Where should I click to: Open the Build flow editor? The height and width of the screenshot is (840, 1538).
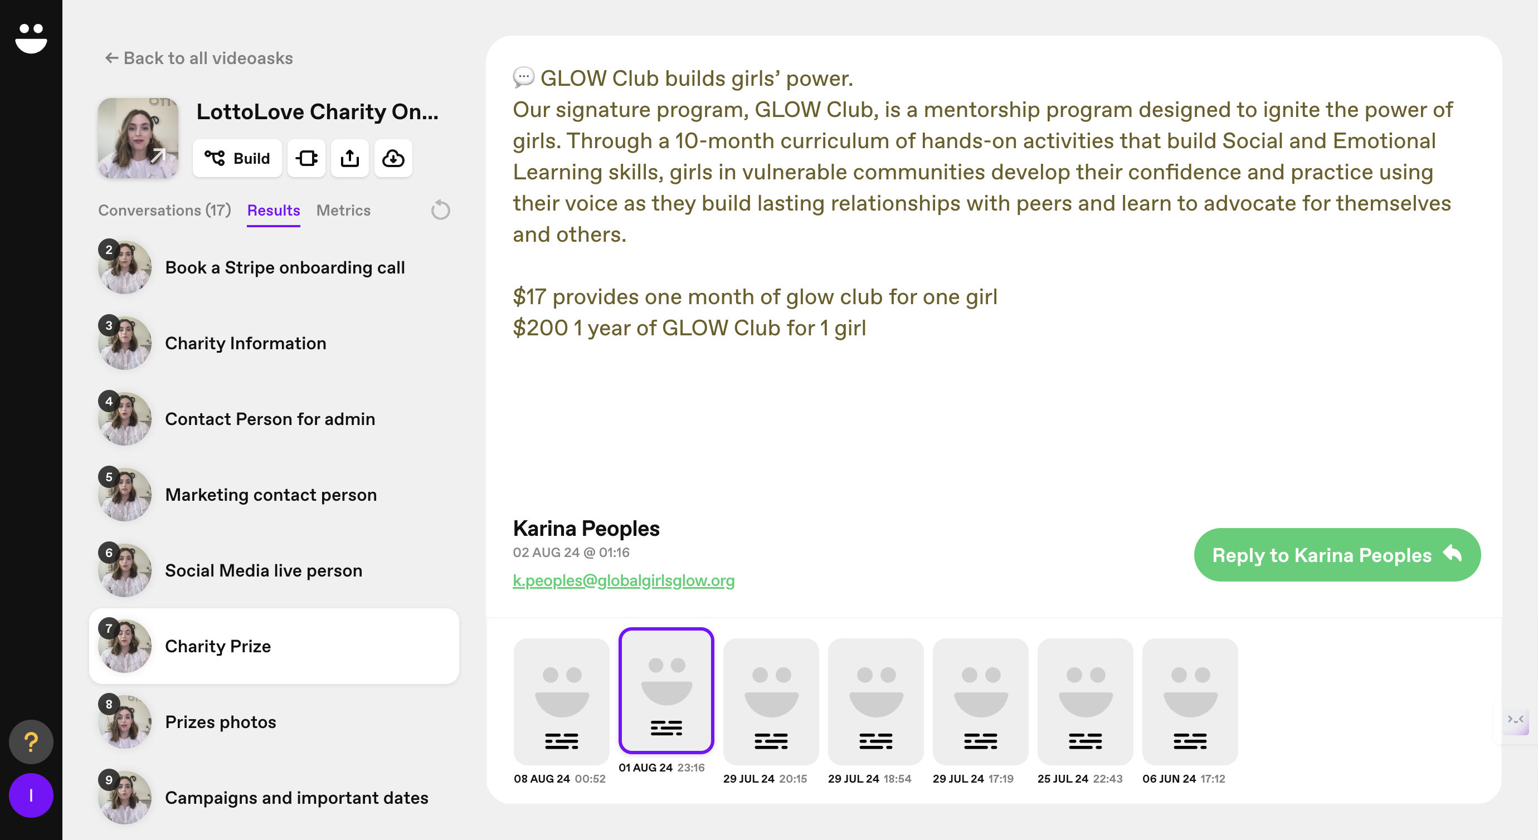[x=237, y=158]
